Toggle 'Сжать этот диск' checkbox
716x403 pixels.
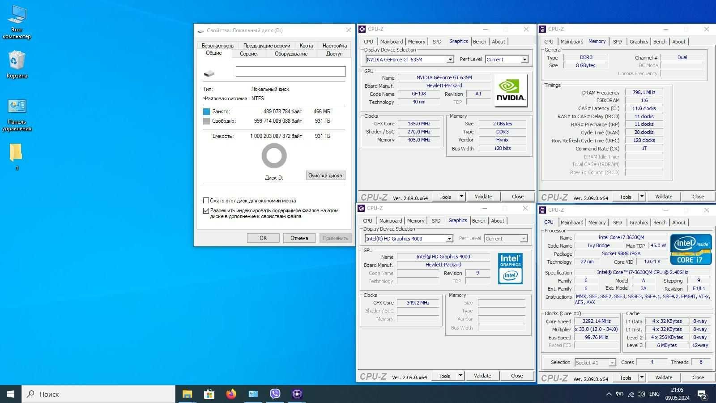click(x=206, y=201)
